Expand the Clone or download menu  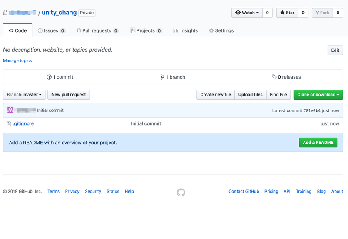pos(318,95)
